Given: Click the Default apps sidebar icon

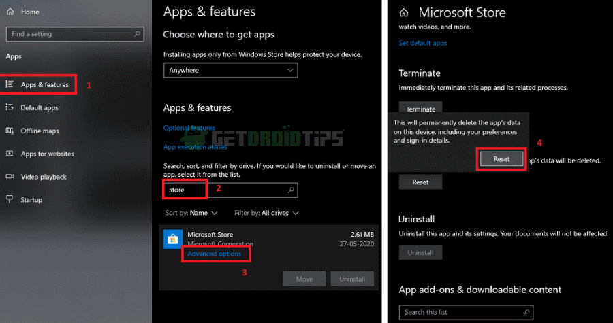Looking at the screenshot, I should [x=10, y=107].
